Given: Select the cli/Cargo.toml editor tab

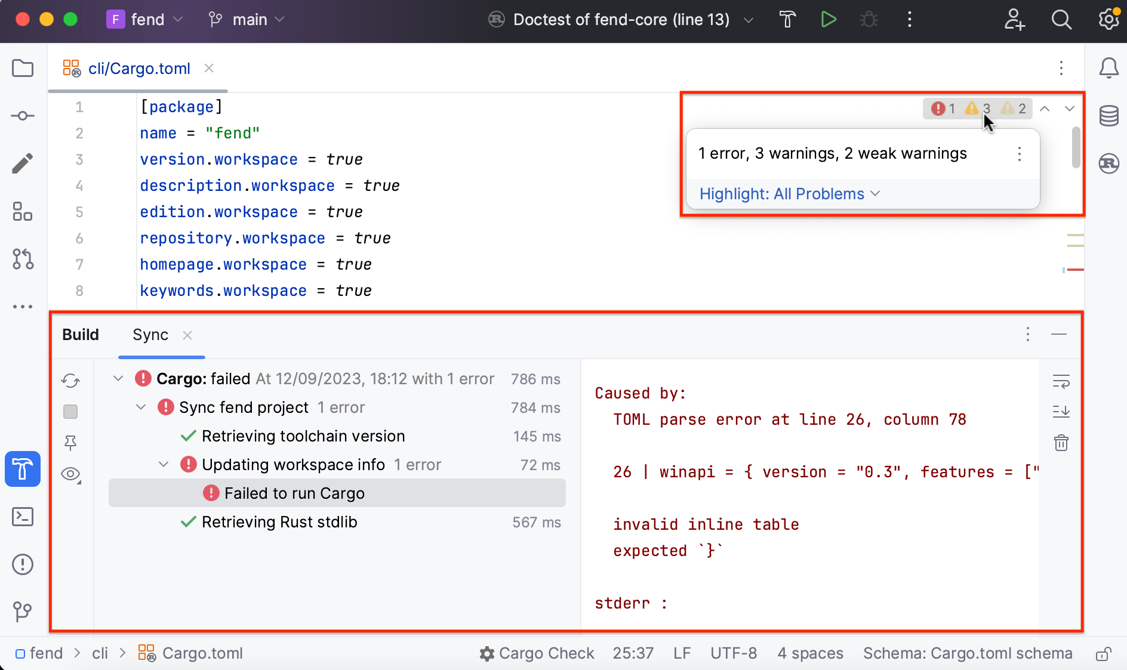Looking at the screenshot, I should [138, 68].
